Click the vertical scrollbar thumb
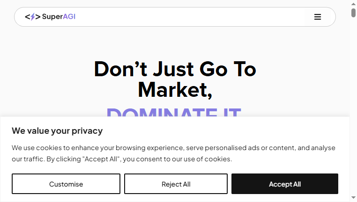Viewport: 357px width, 202px height. click(x=353, y=13)
